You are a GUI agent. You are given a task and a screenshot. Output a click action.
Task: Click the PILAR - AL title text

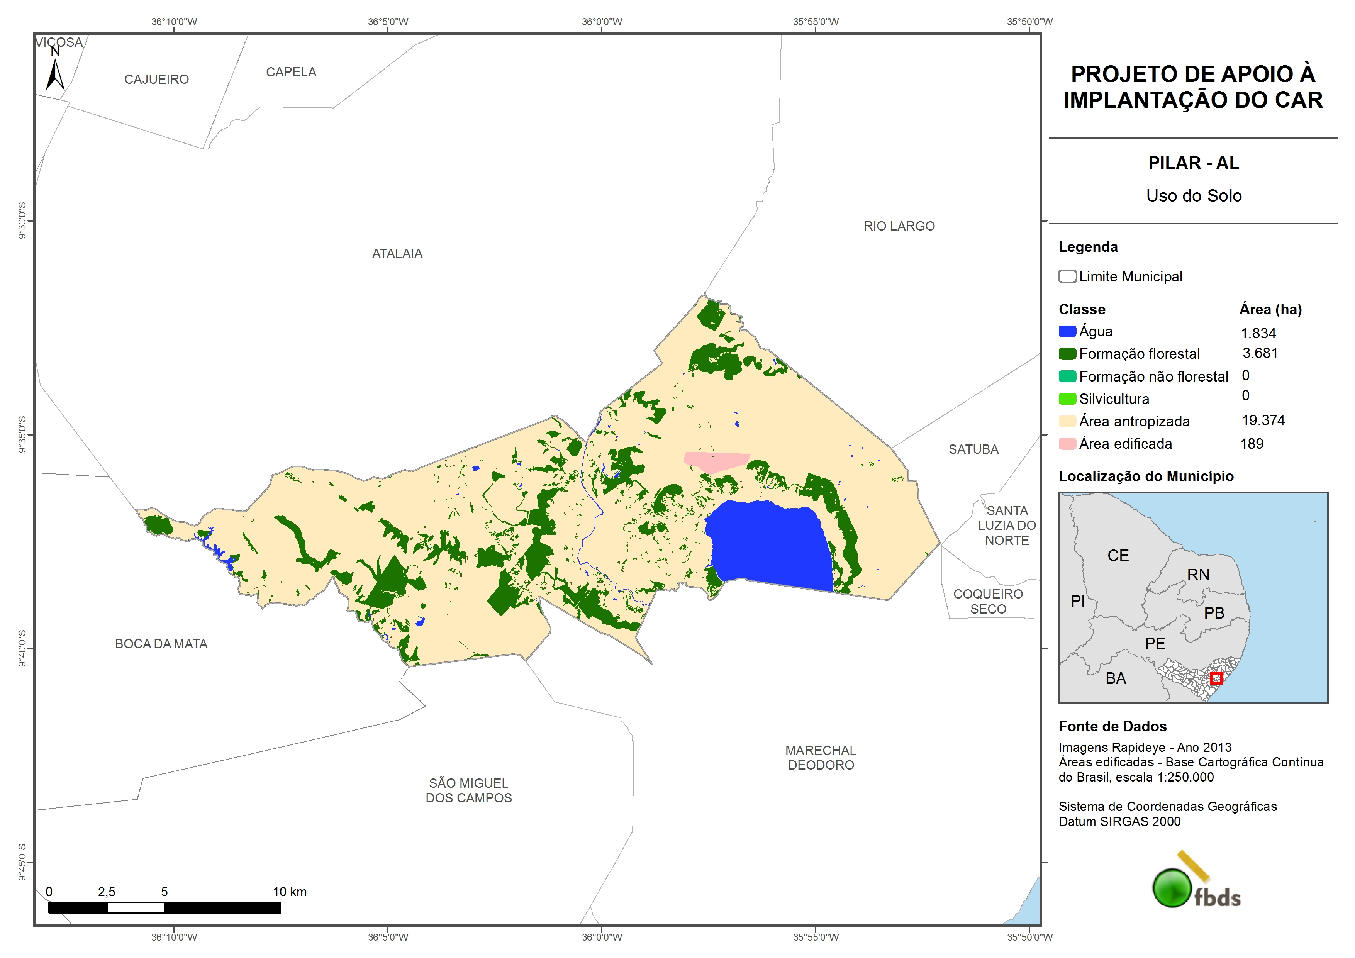coord(1193,162)
